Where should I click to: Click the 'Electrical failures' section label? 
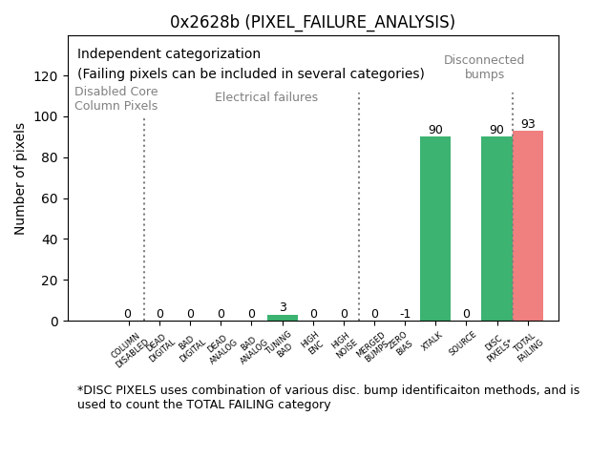click(x=266, y=97)
